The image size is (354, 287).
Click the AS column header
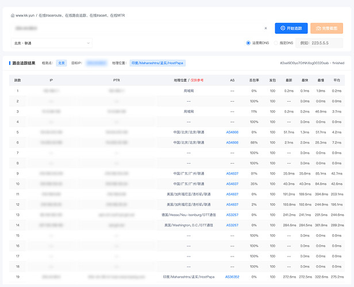(232, 80)
